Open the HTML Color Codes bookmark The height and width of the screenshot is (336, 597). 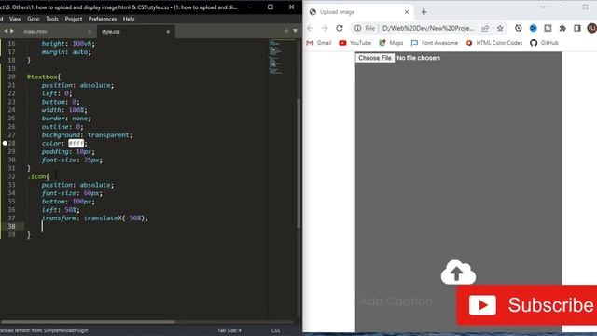pyautogui.click(x=493, y=43)
